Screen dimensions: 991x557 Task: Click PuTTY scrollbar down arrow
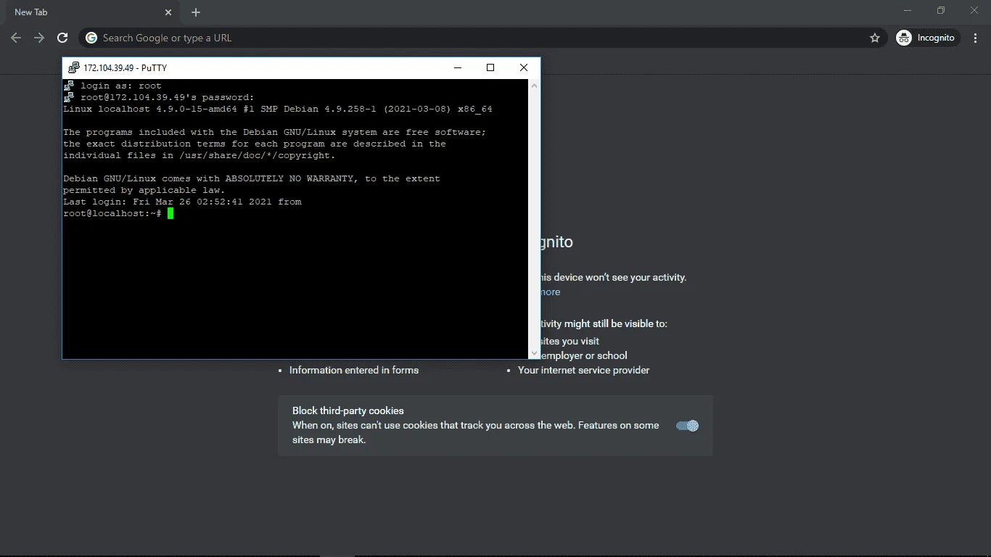pos(535,353)
